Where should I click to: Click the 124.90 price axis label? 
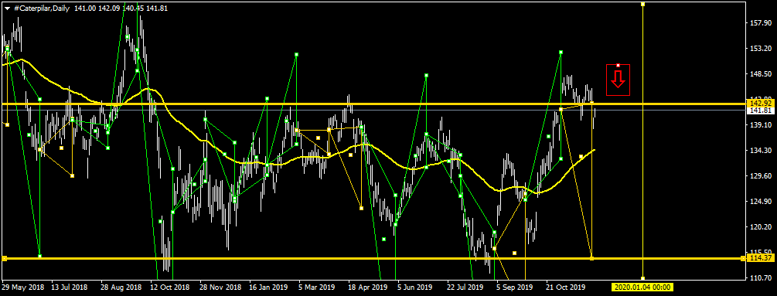click(762, 202)
